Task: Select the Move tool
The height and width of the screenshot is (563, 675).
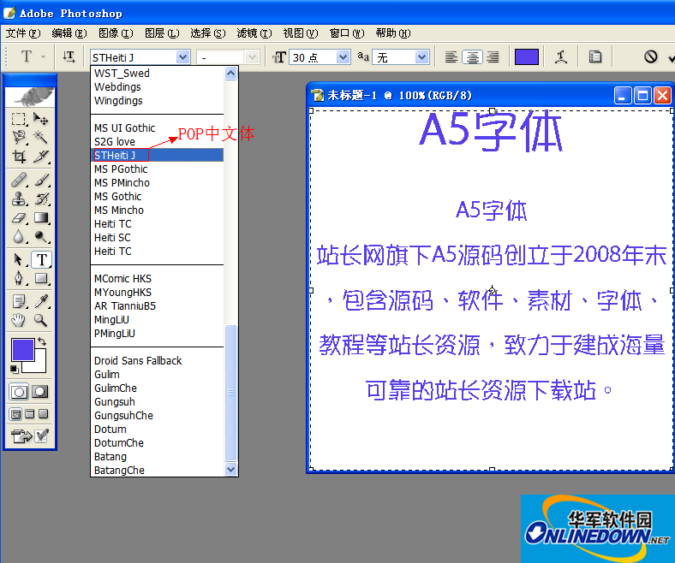Action: click(41, 118)
